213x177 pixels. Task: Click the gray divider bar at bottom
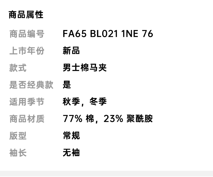pos(106,174)
